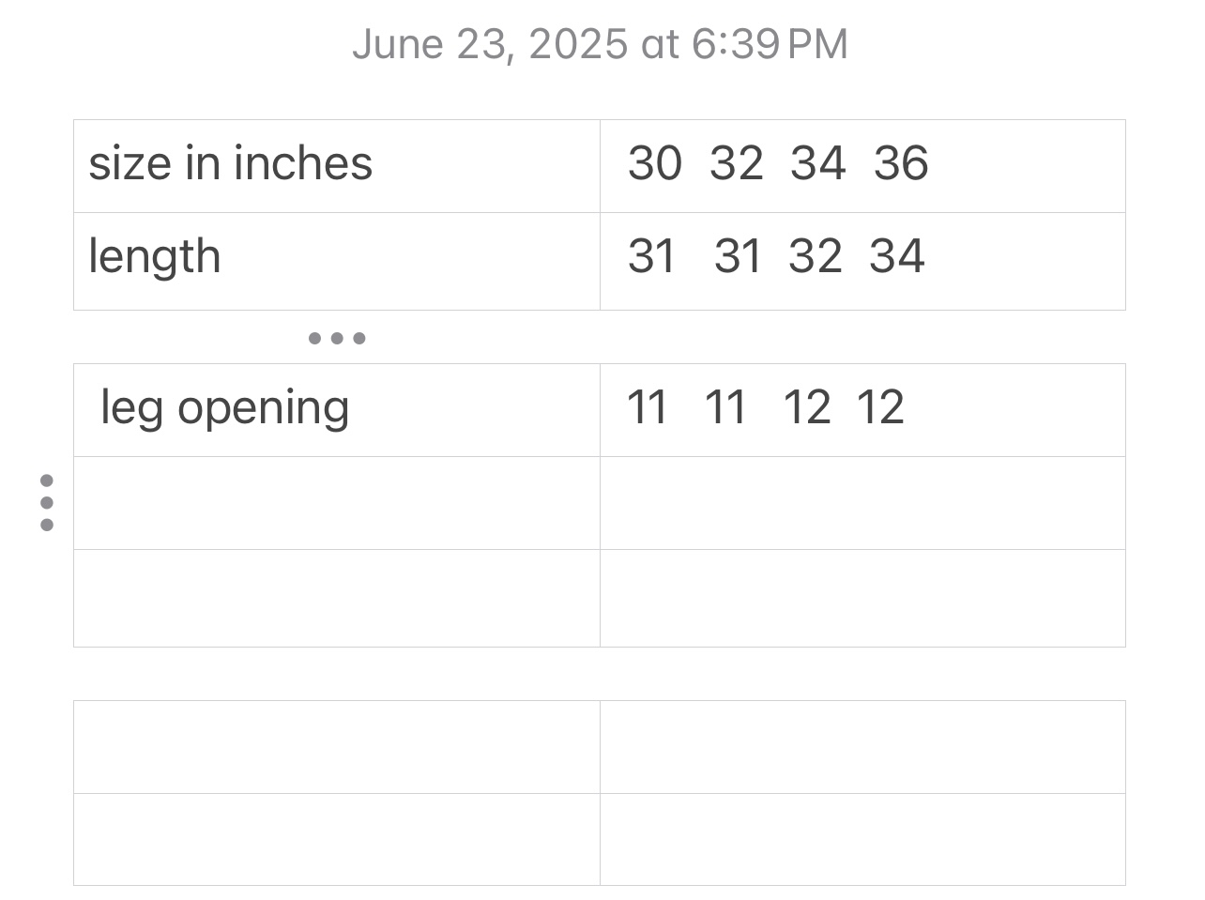Select the cell containing 30 32 34 36

[862, 166]
